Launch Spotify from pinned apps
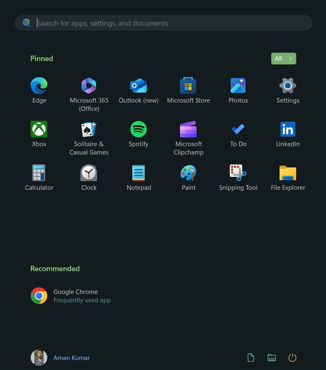The image size is (326, 370). click(x=139, y=134)
